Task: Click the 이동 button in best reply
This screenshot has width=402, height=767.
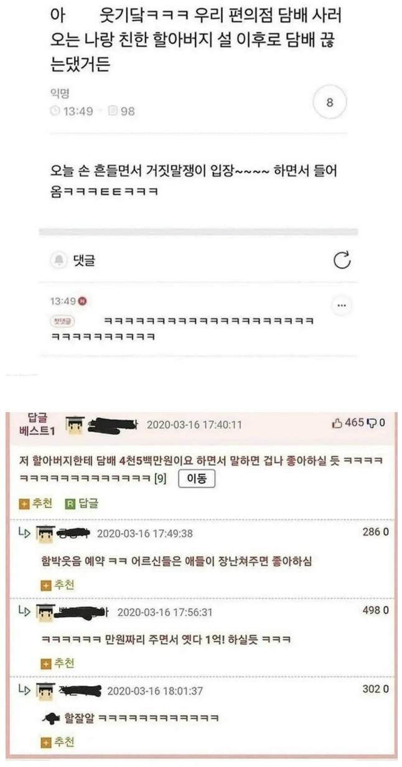Action: 197,478
